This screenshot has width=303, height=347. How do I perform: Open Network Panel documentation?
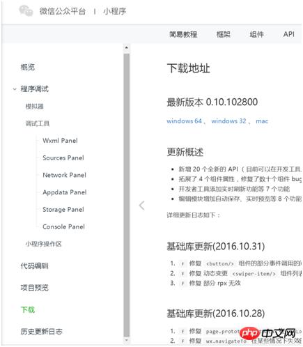[x=65, y=175]
